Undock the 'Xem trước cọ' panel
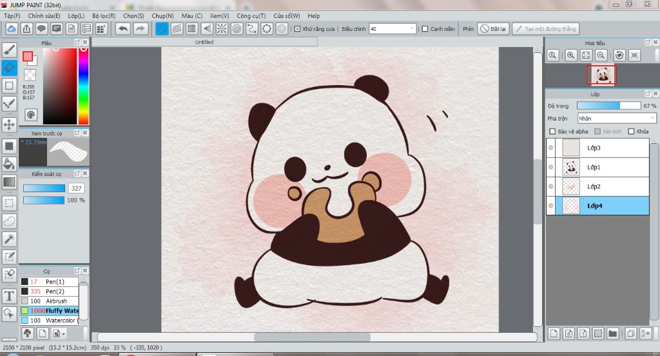 77,133
